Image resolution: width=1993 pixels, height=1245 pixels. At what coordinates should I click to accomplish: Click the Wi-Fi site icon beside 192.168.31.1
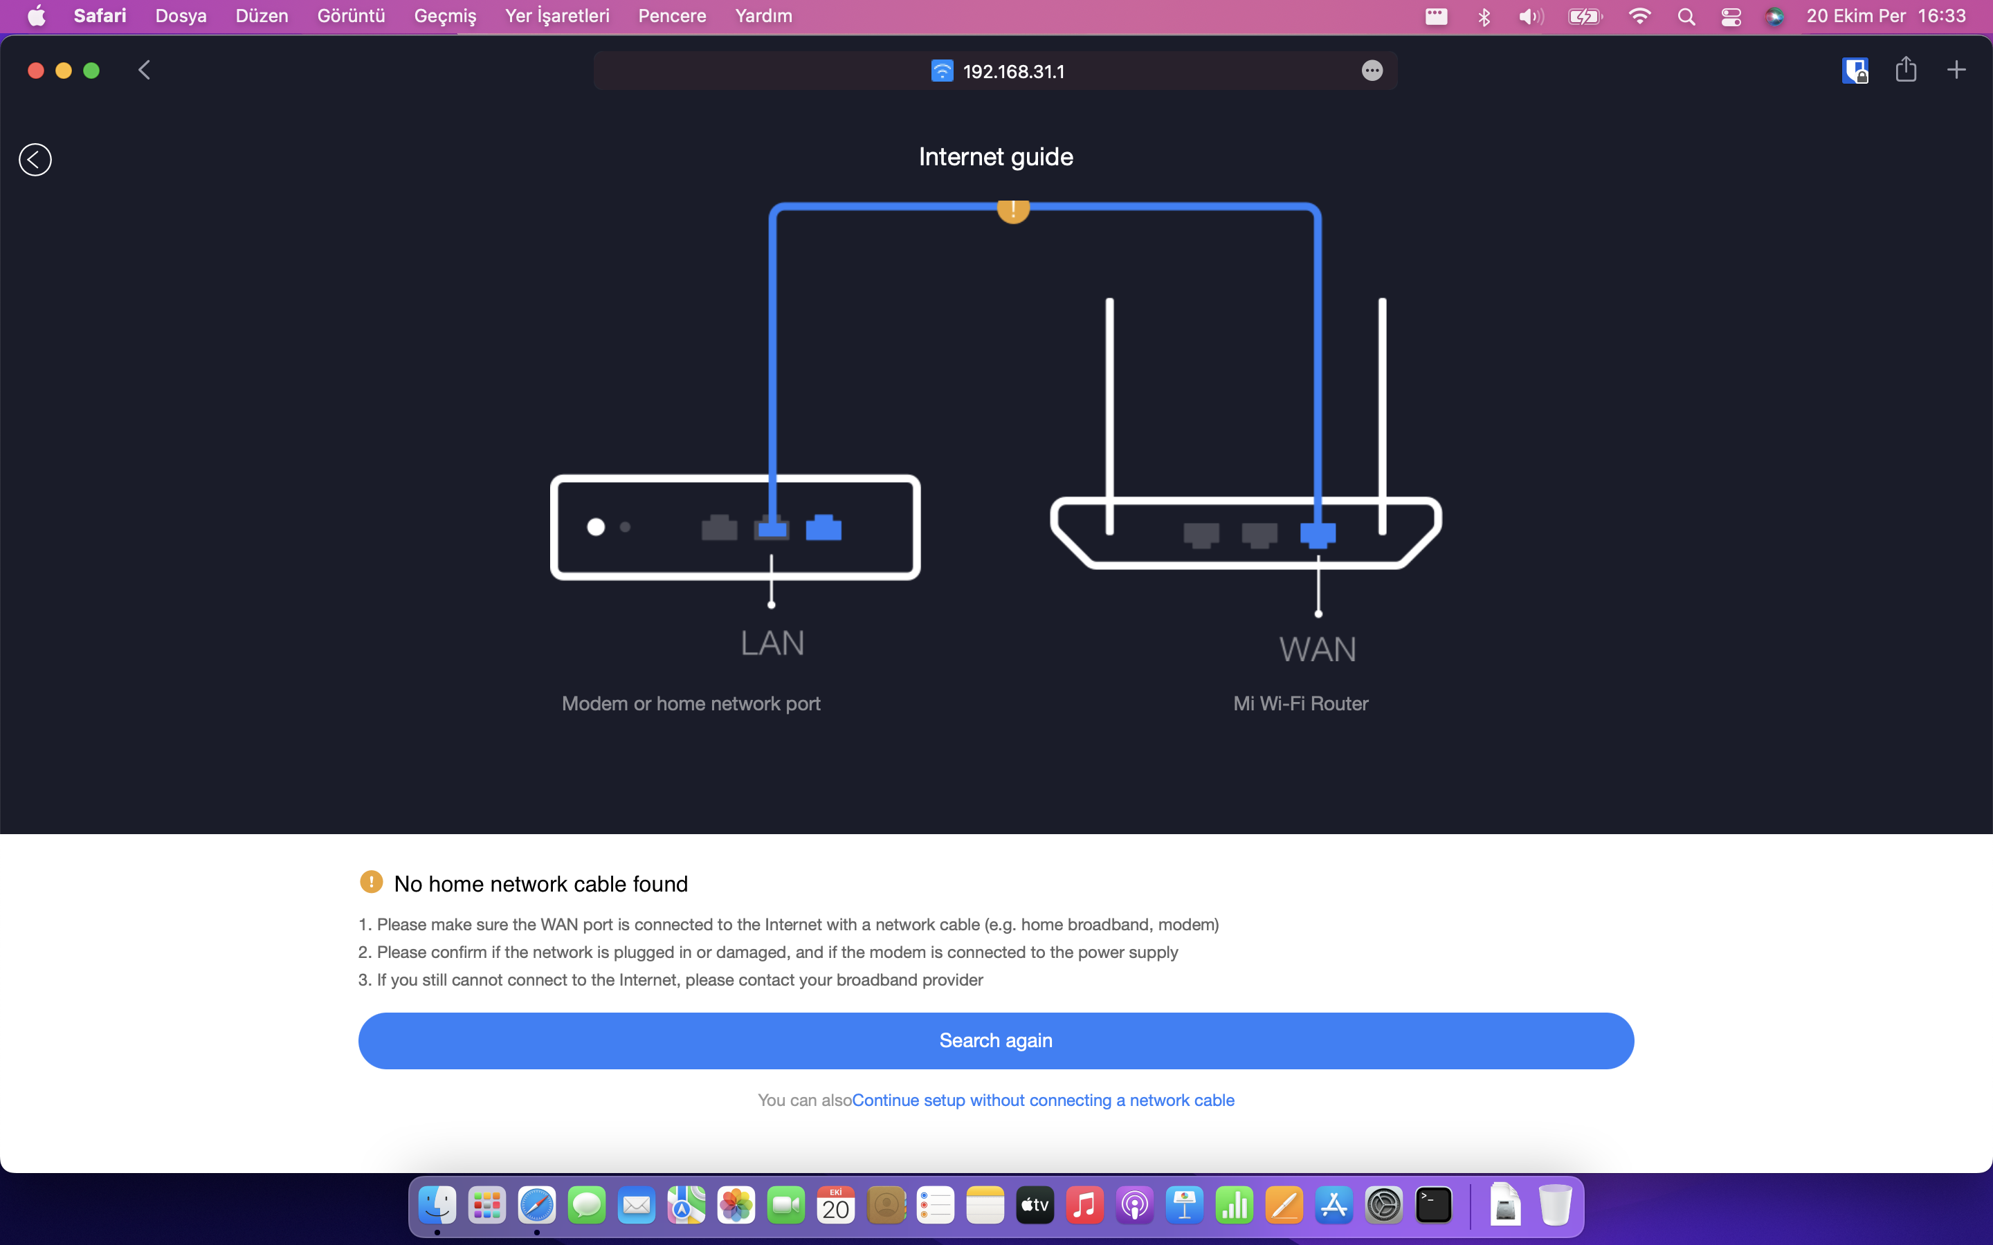pyautogui.click(x=942, y=71)
